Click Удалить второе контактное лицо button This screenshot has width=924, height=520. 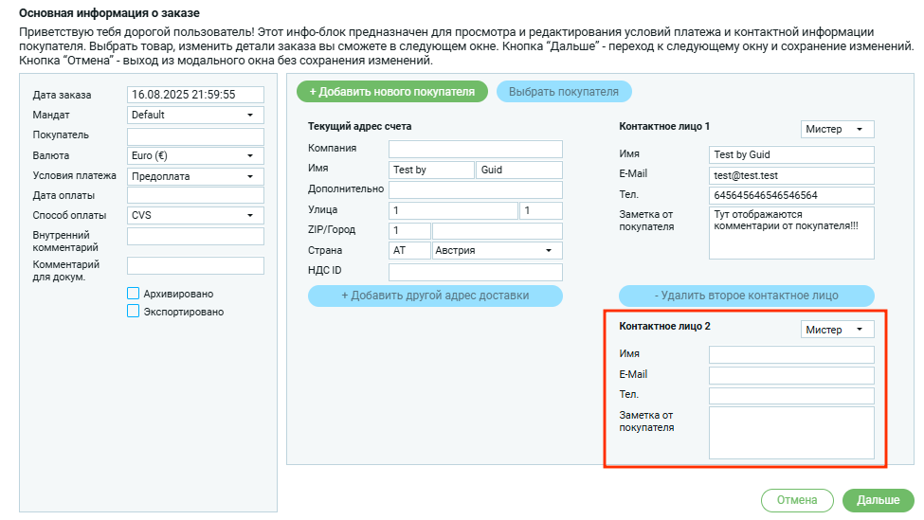747,296
